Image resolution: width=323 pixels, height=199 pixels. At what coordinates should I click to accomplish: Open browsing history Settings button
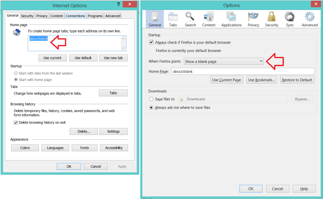click(113, 131)
